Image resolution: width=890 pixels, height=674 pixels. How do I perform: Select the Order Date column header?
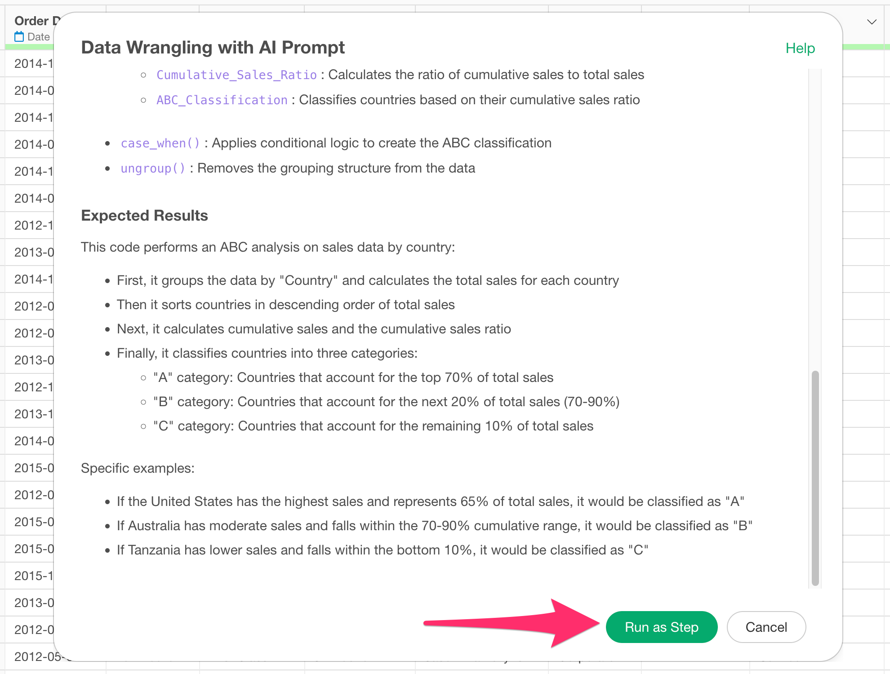tap(32, 28)
